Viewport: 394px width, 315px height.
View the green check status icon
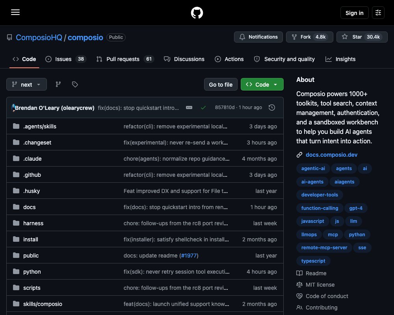[x=203, y=107]
